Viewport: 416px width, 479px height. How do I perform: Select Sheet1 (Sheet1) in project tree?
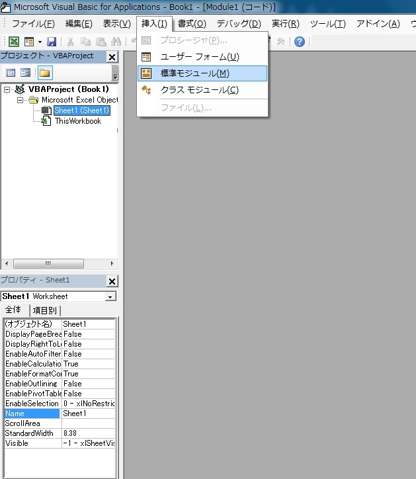(x=81, y=110)
